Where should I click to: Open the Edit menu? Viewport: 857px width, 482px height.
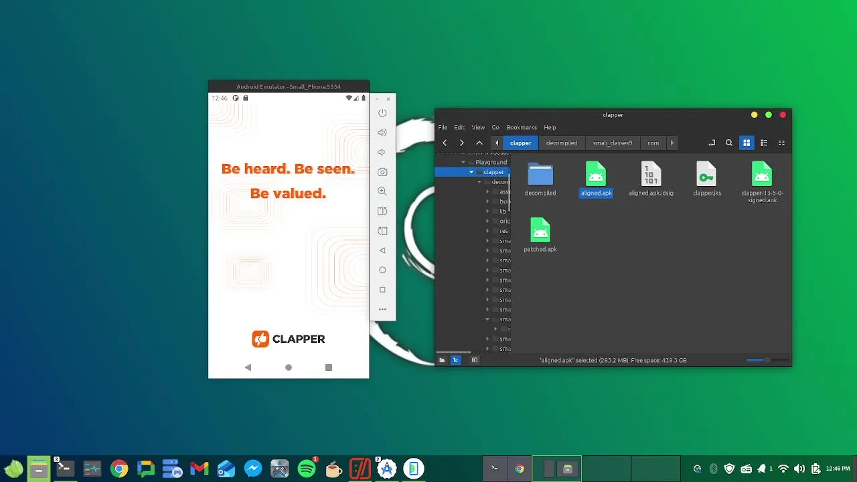click(459, 127)
